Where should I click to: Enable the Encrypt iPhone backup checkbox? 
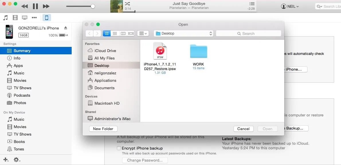click(119, 148)
